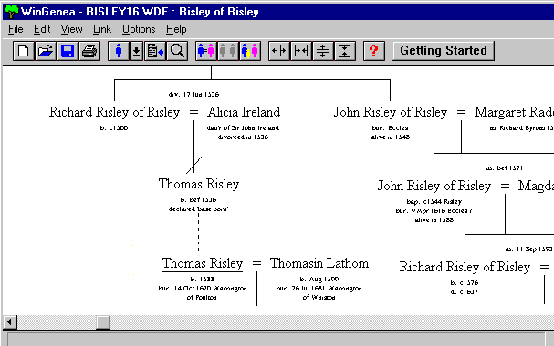
Task: Click the expand horizontal spacing icon
Action: [x=279, y=51]
